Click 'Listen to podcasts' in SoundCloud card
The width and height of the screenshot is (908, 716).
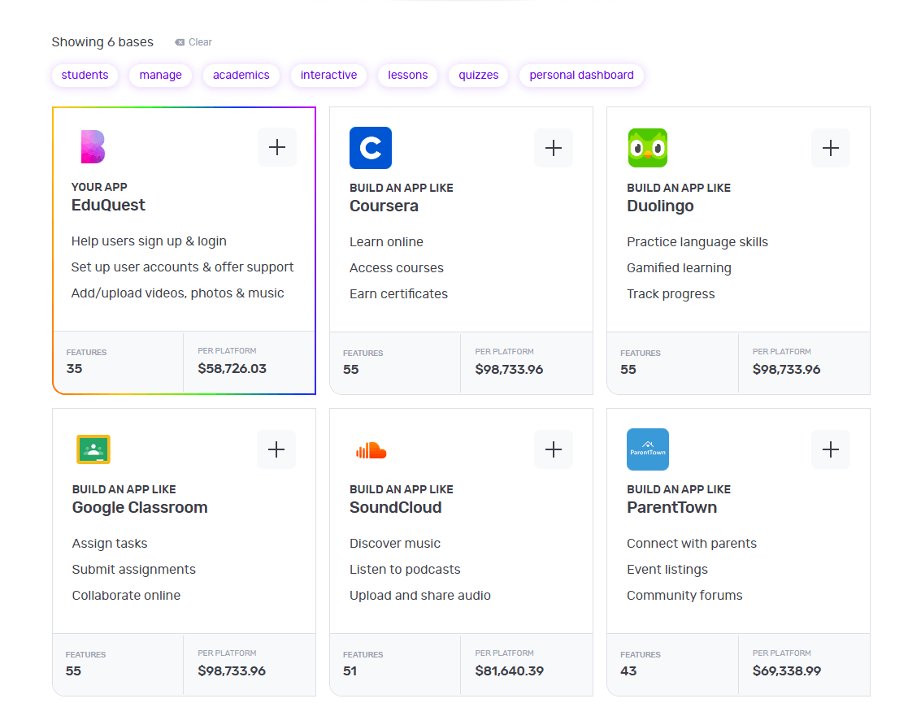tap(405, 570)
